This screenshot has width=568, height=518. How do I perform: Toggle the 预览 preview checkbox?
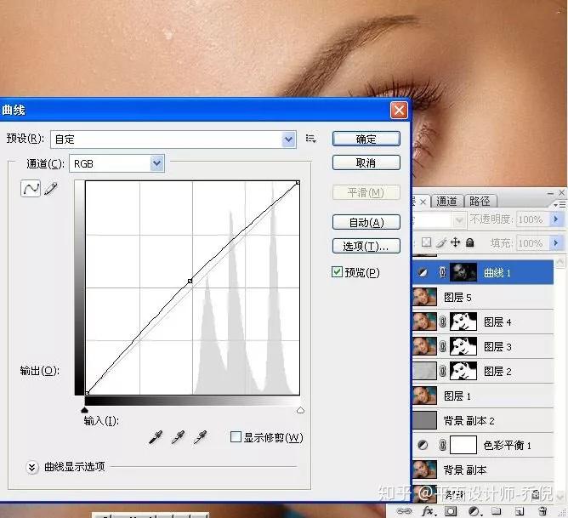[337, 271]
